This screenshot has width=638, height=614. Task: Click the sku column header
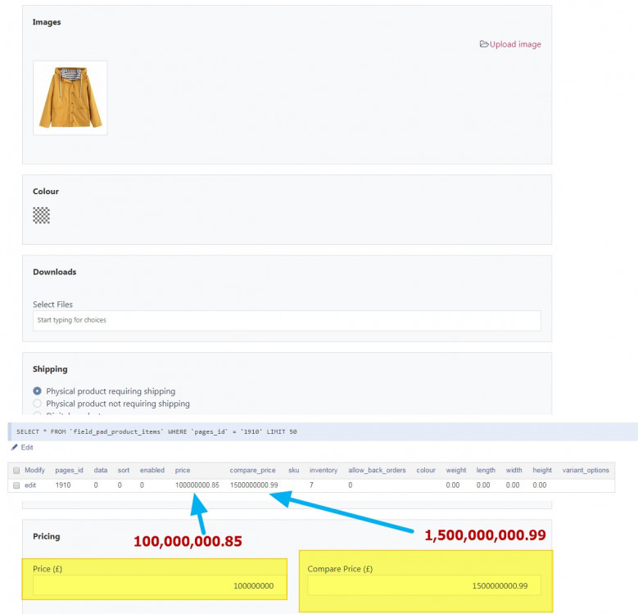294,470
